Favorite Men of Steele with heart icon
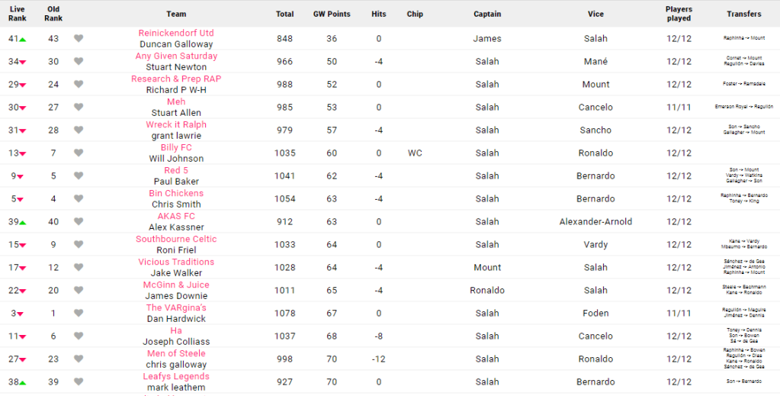780x396 pixels. (79, 359)
